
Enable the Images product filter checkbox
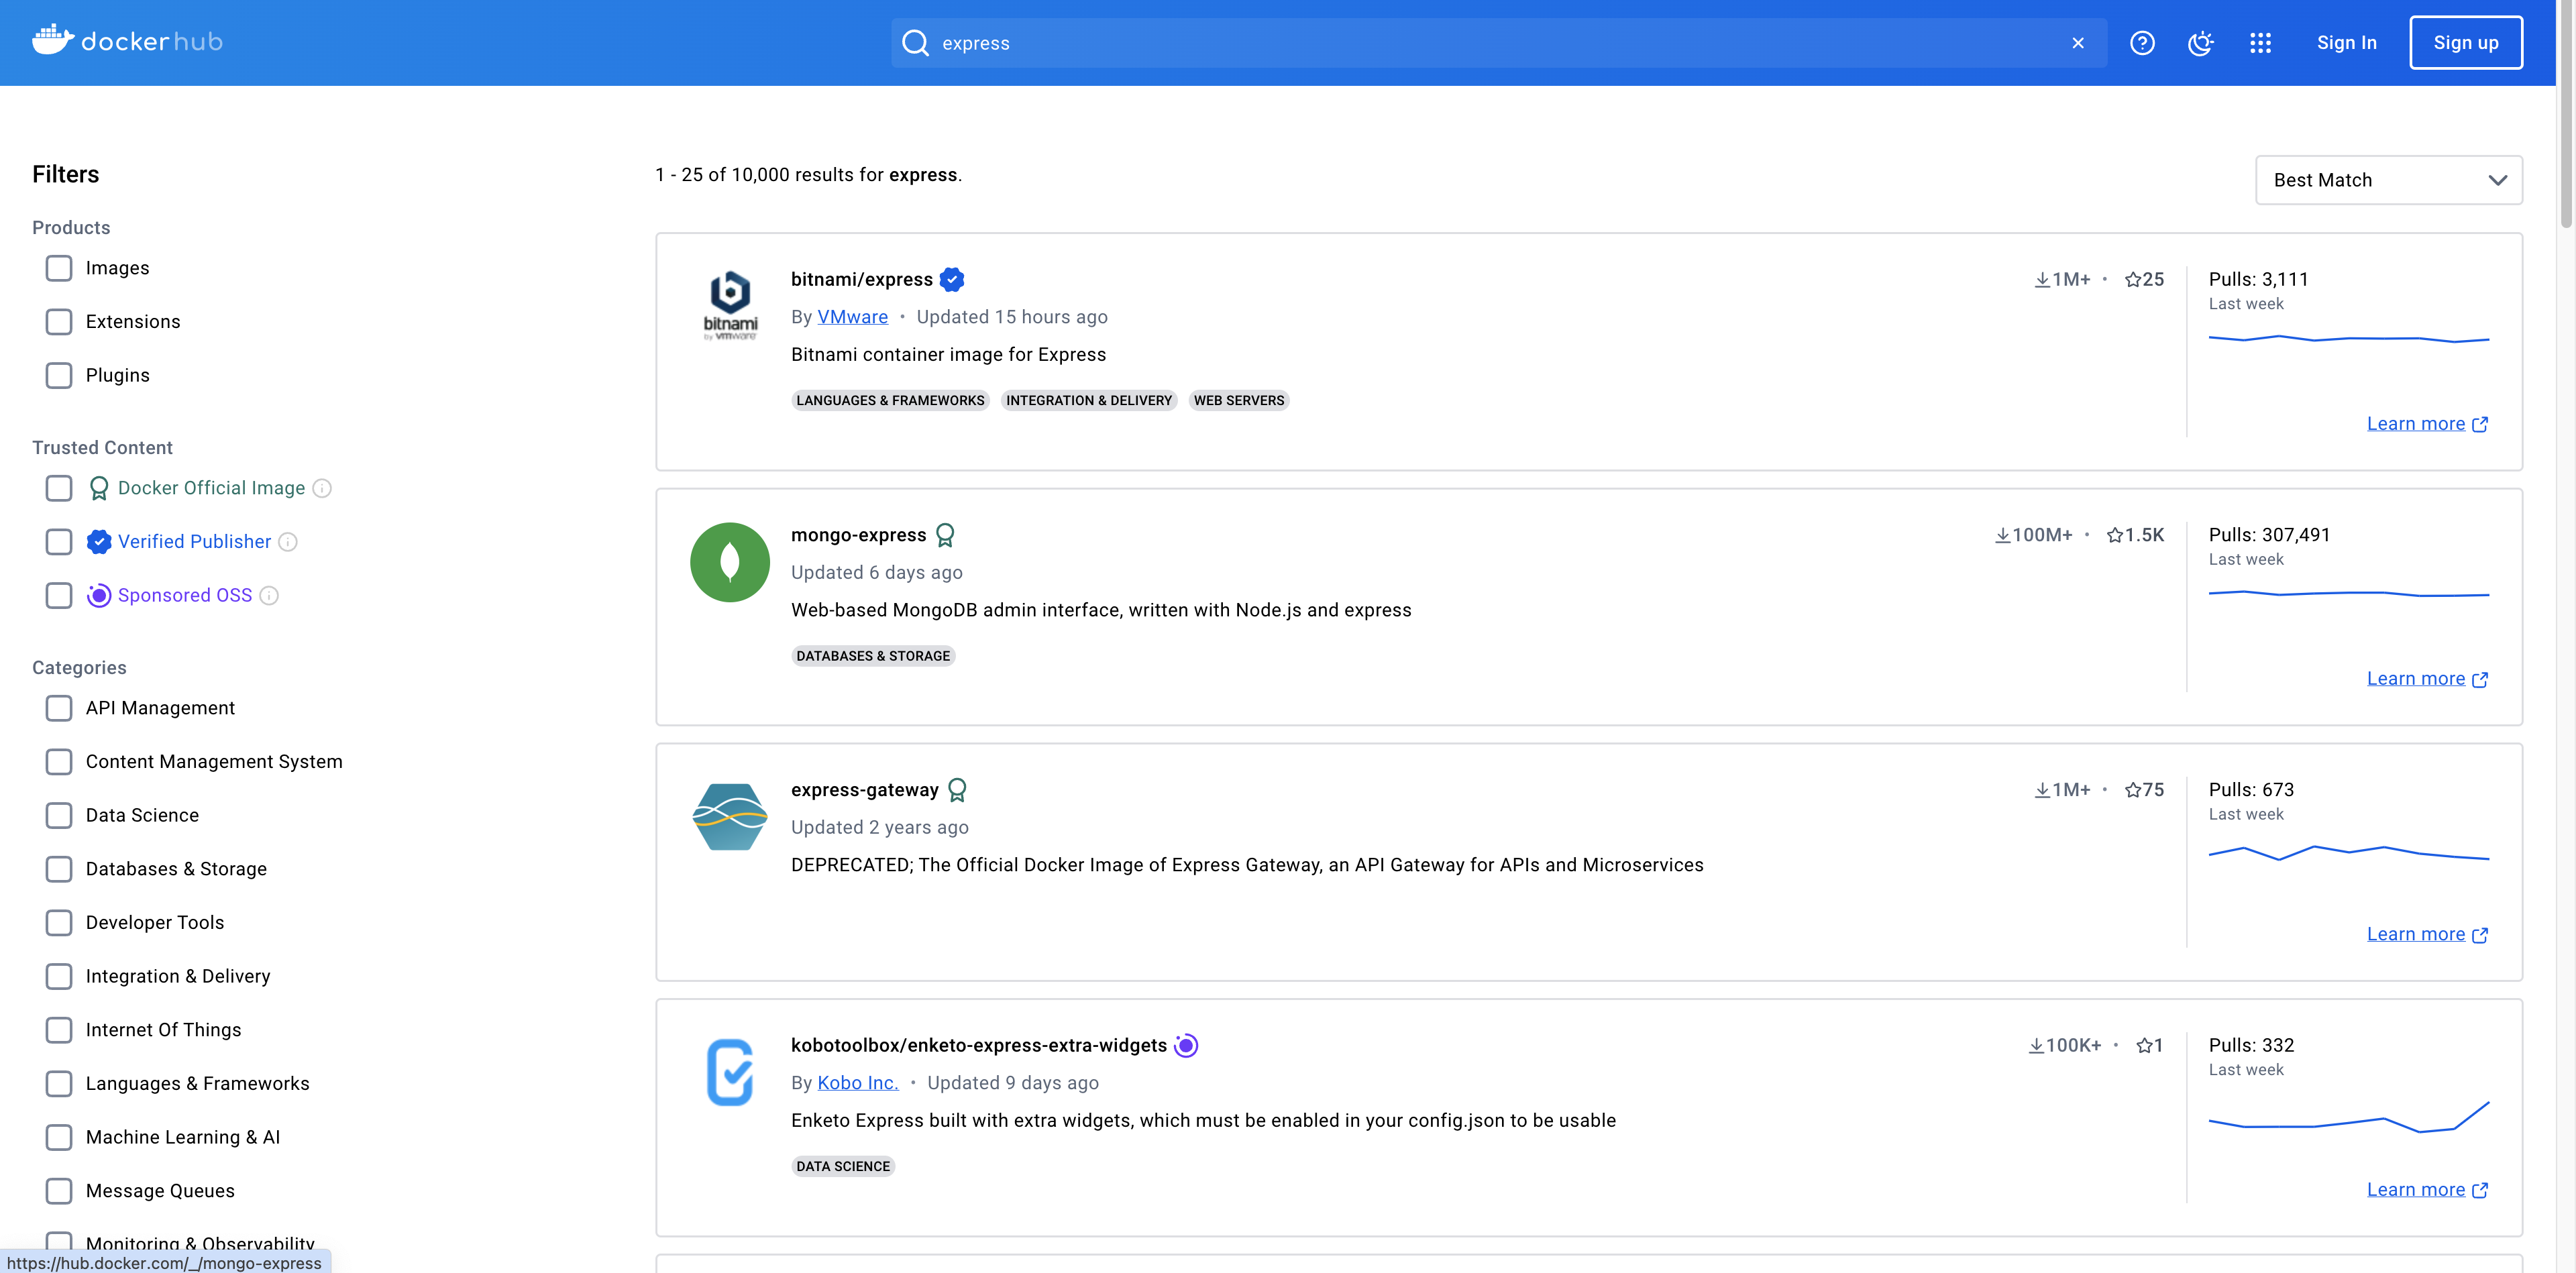pyautogui.click(x=59, y=268)
